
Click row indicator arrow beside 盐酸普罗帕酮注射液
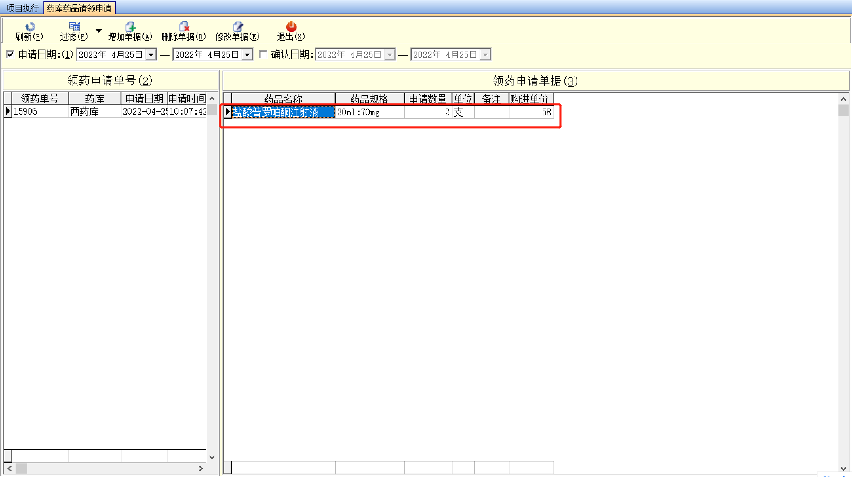[x=228, y=112]
